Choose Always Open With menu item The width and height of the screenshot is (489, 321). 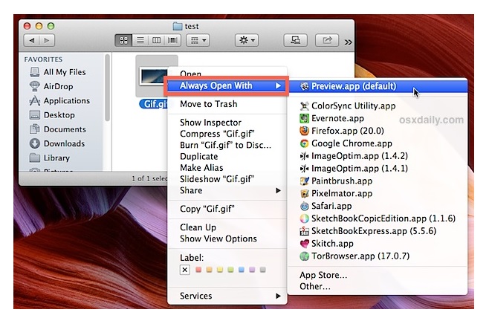click(x=227, y=85)
